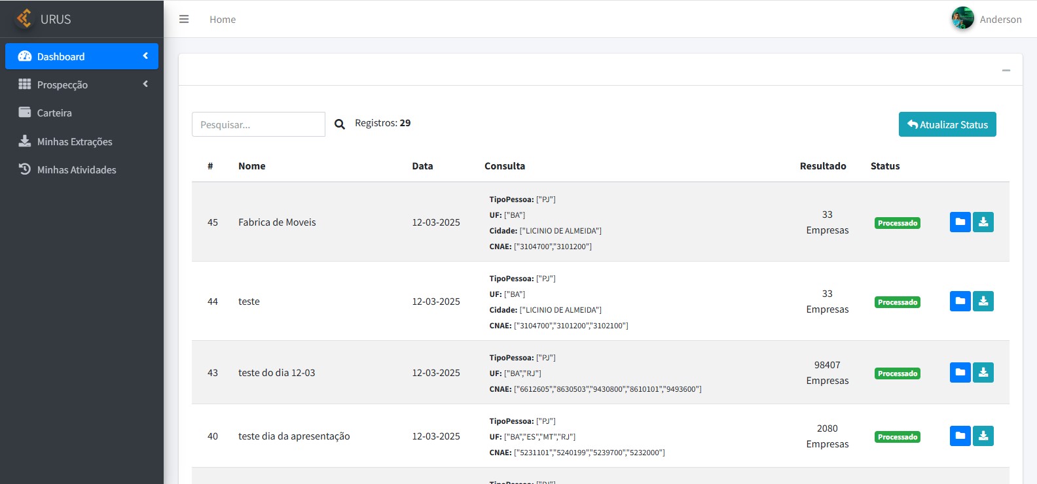Go to Minhas Extrações
This screenshot has width=1037, height=484.
coord(74,142)
